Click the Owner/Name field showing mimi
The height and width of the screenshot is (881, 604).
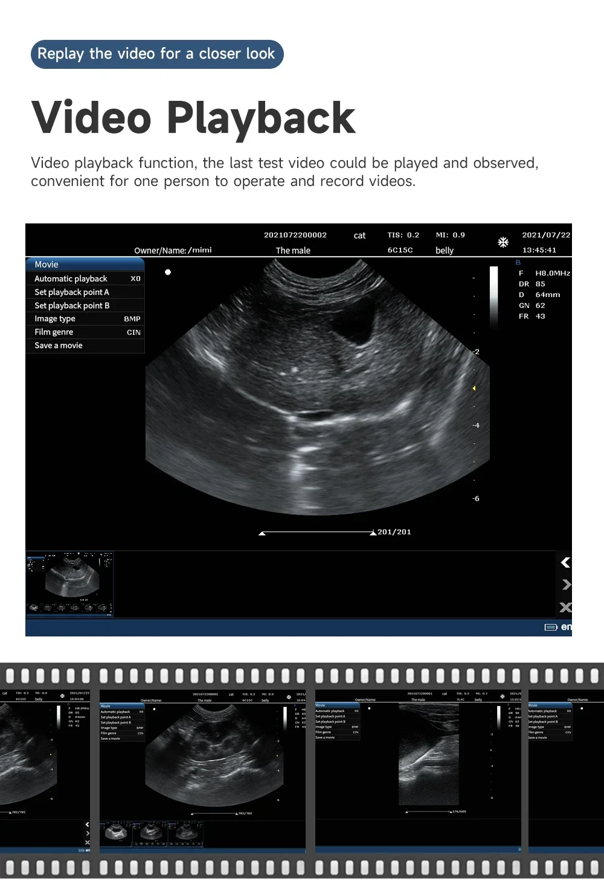click(x=173, y=250)
